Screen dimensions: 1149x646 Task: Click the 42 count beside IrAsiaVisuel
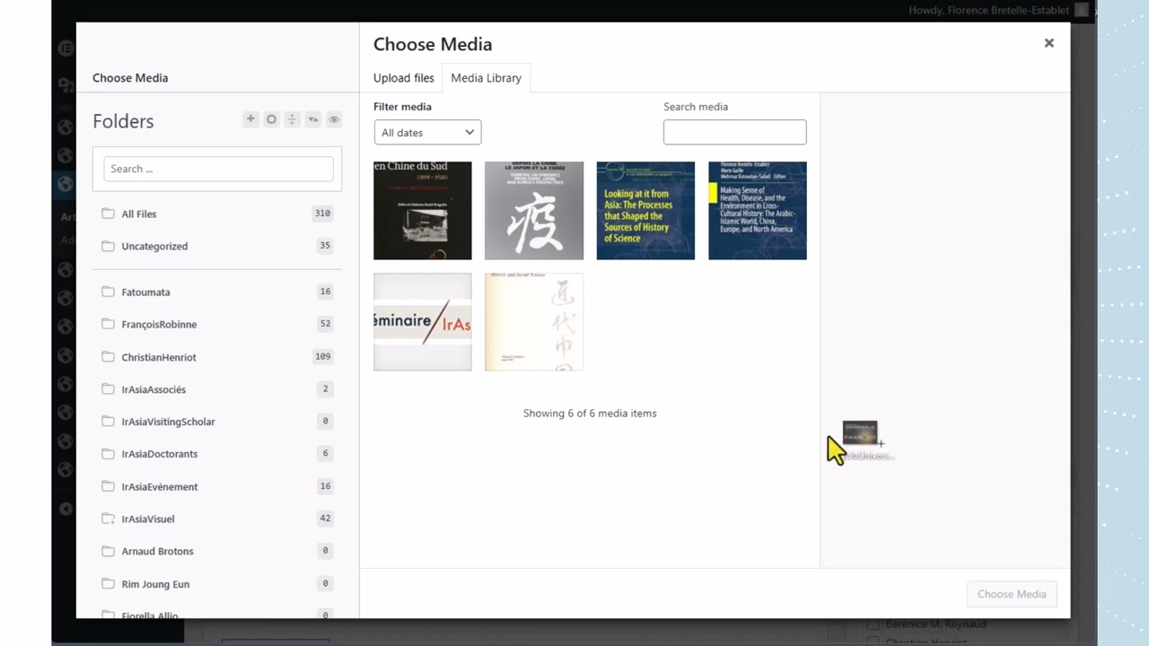325,519
